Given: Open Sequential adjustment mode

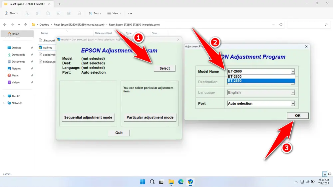Looking at the screenshot, I should [x=88, y=117].
